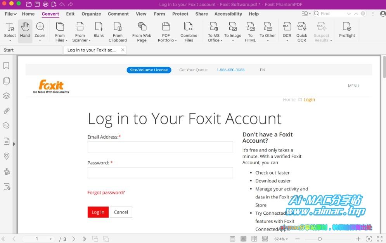
Task: Open the Home ribbon tab
Action: pos(28,14)
